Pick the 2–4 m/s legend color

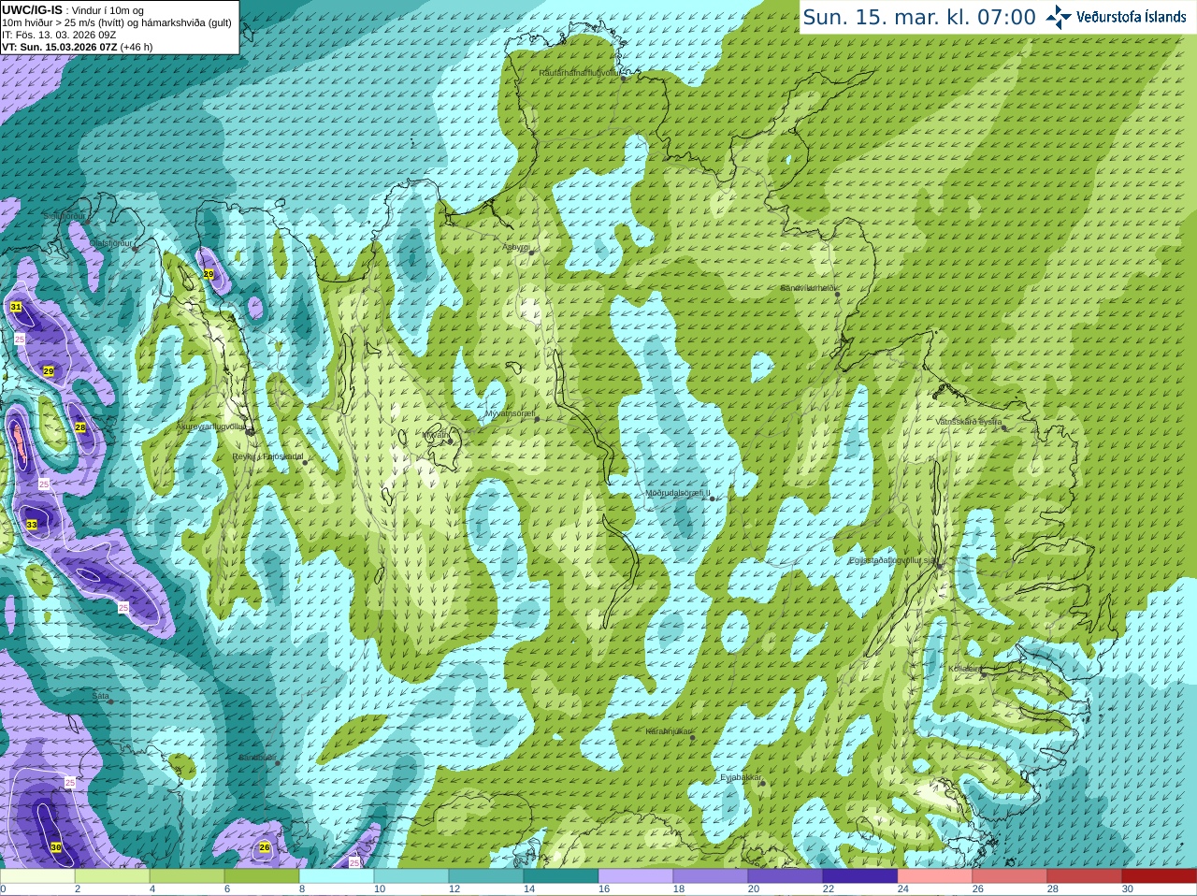(112, 876)
